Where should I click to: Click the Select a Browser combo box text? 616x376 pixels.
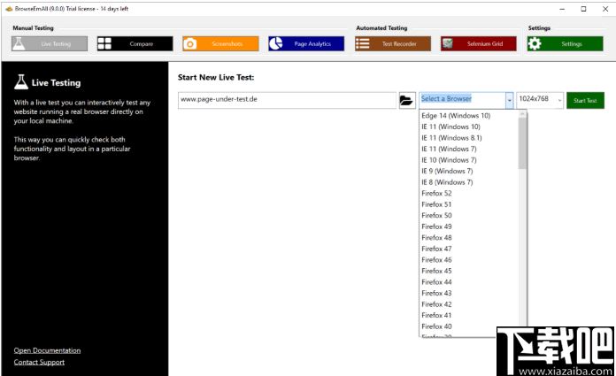(446, 98)
